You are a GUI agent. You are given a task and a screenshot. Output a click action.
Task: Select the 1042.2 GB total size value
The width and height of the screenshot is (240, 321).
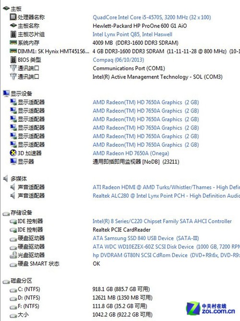coord(122,314)
